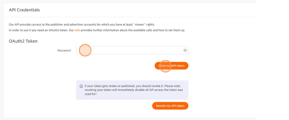The image size is (289, 120).
Task: Toggle password visibility with the eye icon
Action: click(x=185, y=50)
